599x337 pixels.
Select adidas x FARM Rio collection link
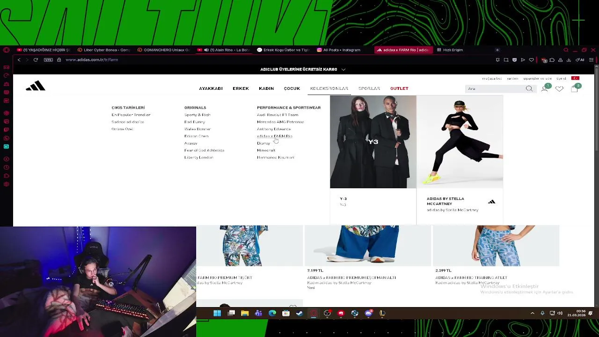click(274, 136)
